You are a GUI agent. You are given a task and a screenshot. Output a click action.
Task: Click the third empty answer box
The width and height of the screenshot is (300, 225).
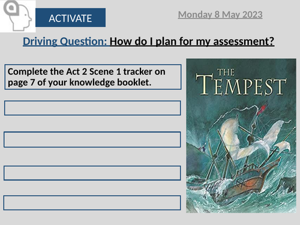point(92,173)
